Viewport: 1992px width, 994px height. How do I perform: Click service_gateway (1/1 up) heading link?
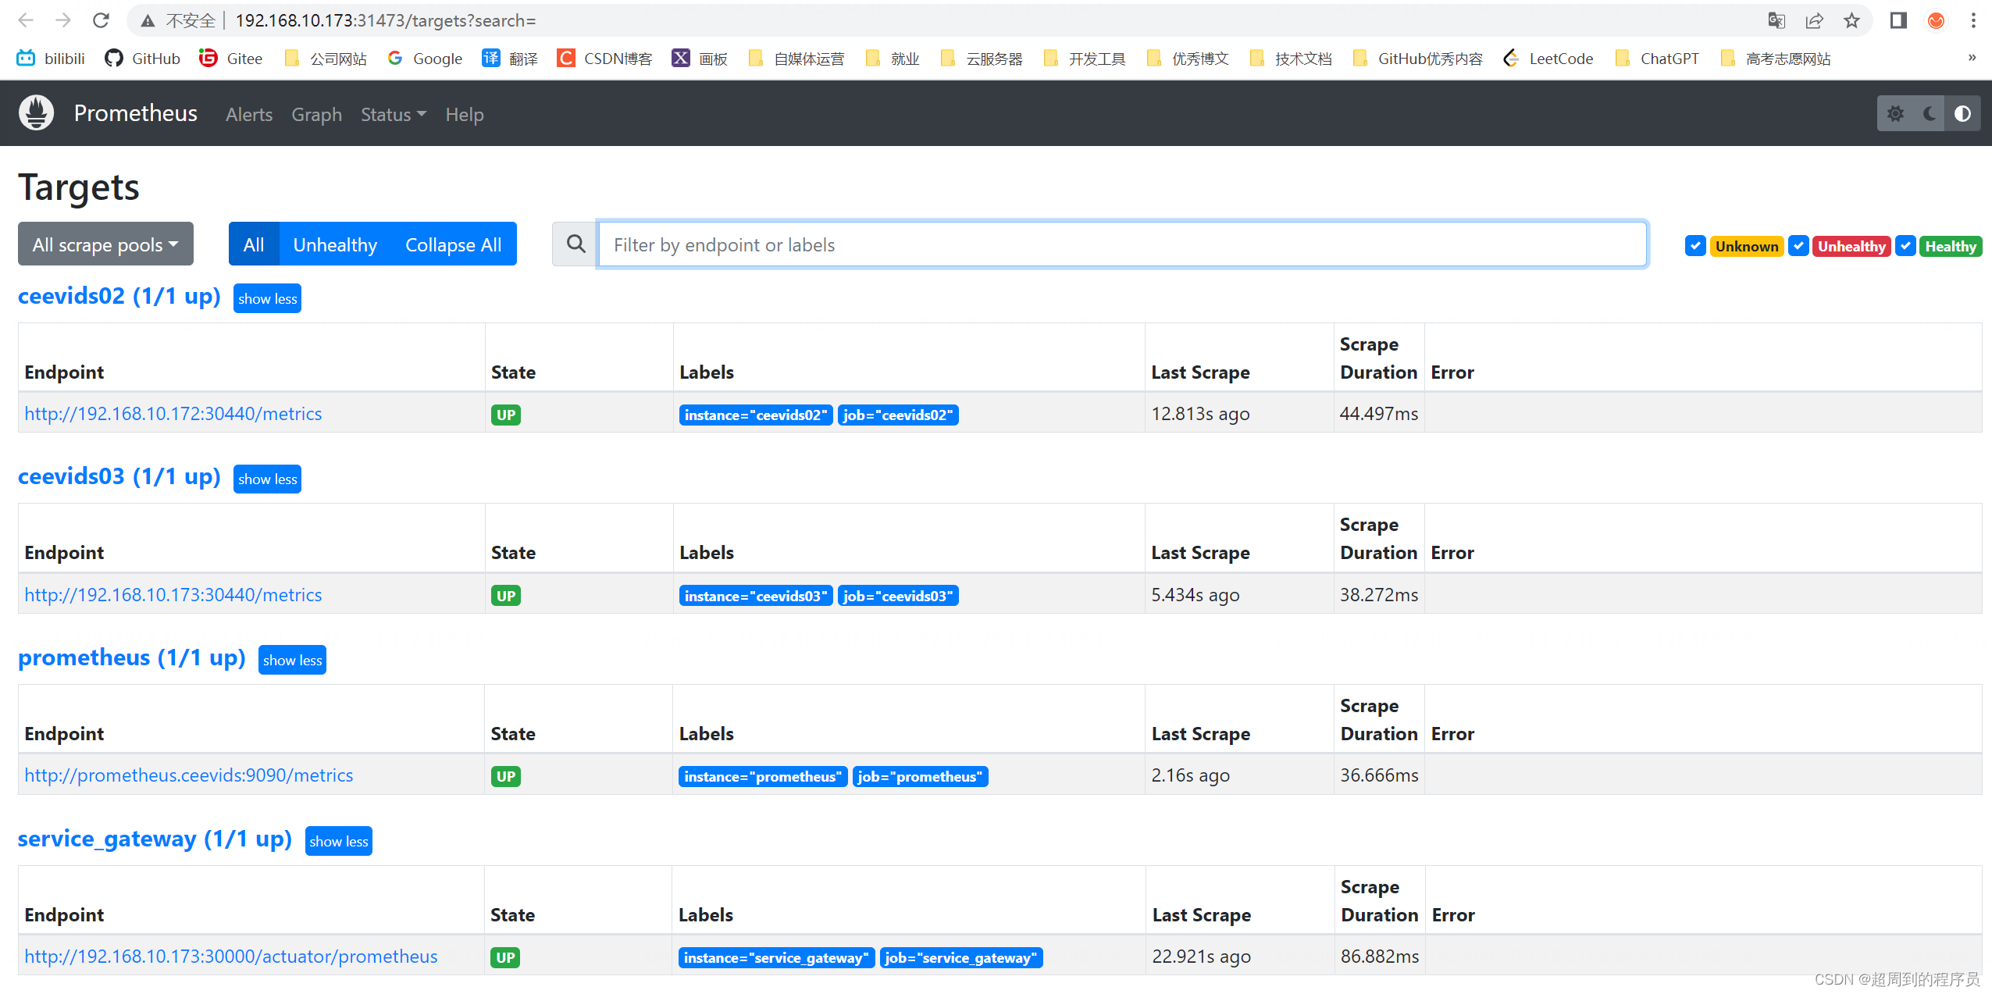tap(155, 839)
